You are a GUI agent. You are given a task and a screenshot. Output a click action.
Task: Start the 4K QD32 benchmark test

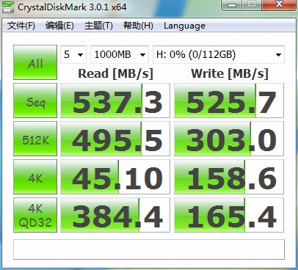[x=35, y=215]
